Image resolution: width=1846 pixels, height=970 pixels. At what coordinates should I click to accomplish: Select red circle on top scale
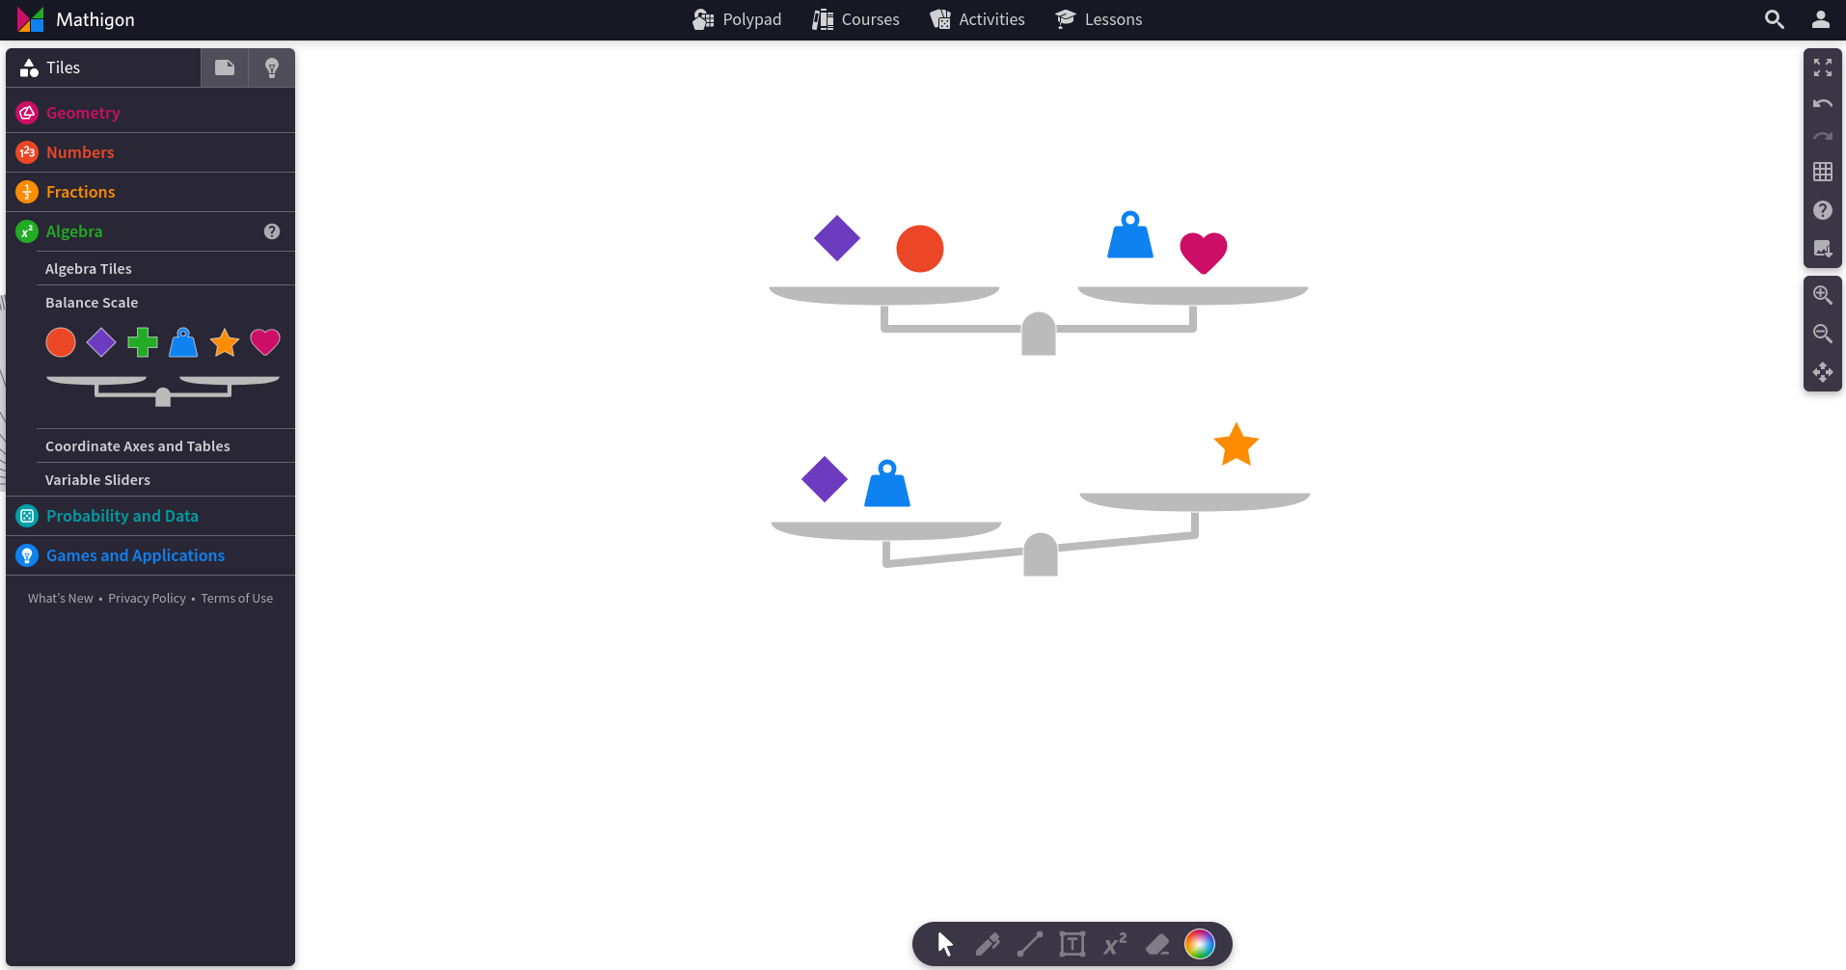[x=920, y=249]
